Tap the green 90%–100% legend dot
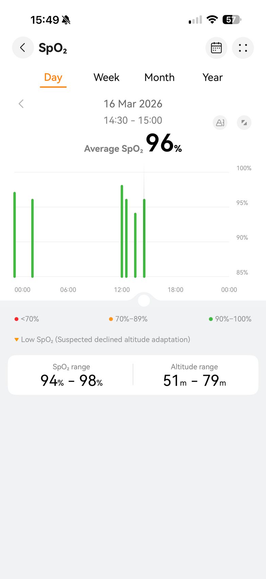 click(x=211, y=319)
